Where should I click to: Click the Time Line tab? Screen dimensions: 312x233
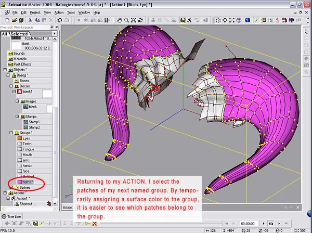tap(12, 216)
